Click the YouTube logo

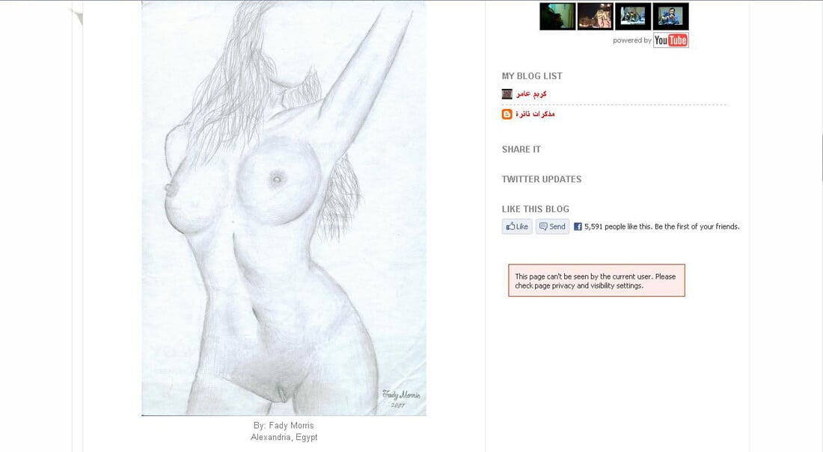click(671, 40)
